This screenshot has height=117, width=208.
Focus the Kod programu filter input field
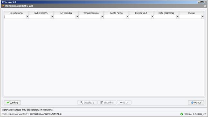tap(40, 17)
